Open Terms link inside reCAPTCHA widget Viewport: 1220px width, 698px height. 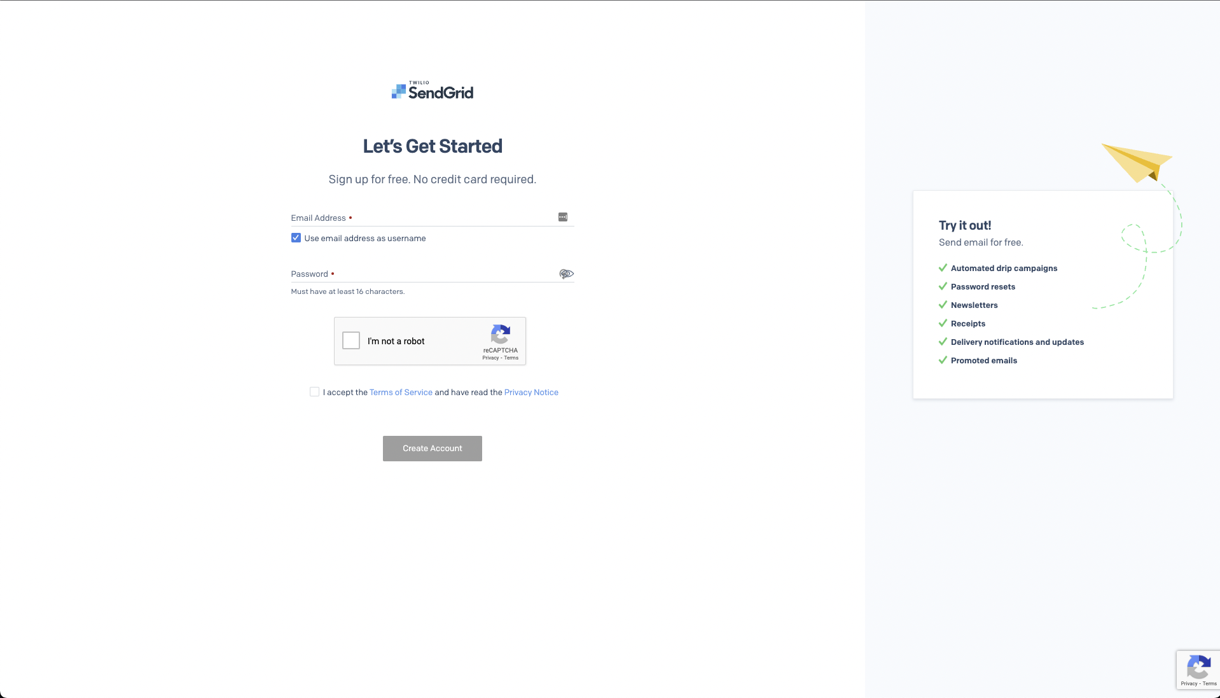[x=511, y=358]
